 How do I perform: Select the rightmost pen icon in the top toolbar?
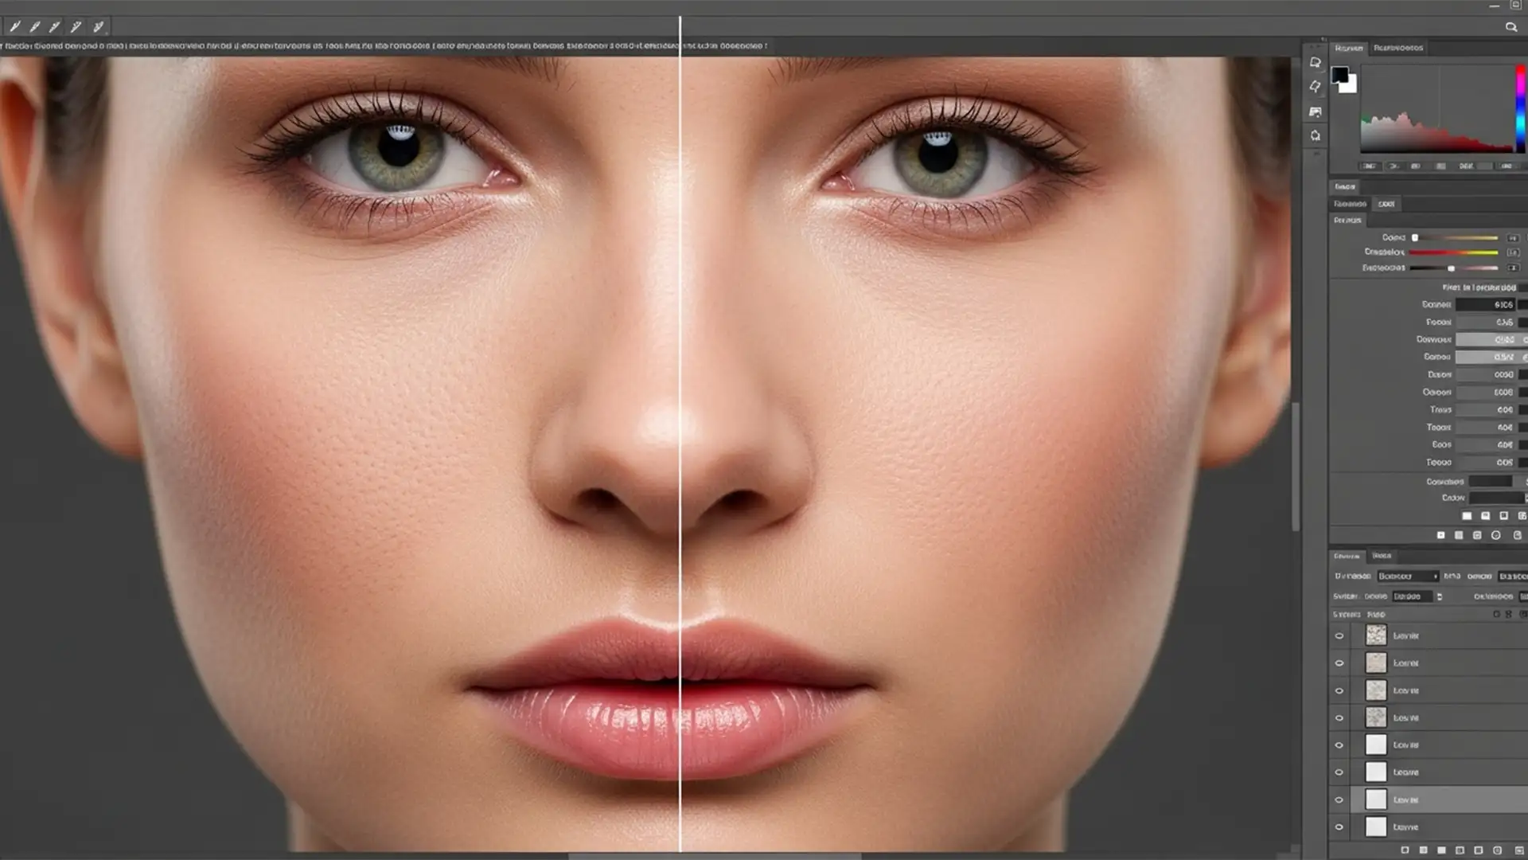pos(98,25)
